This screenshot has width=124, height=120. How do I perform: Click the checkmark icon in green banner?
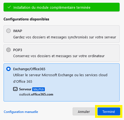point(9,7)
